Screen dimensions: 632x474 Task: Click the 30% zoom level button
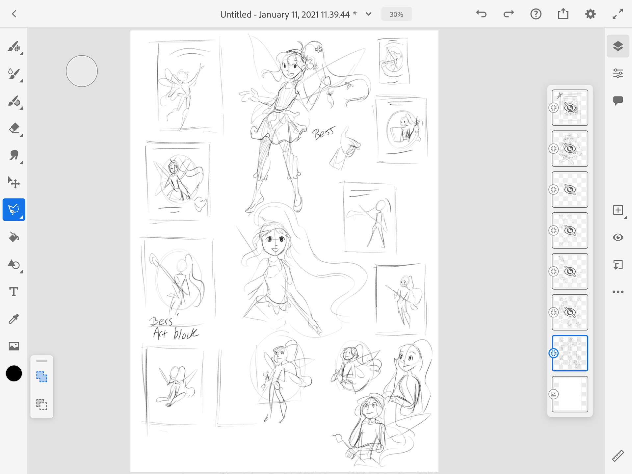396,14
